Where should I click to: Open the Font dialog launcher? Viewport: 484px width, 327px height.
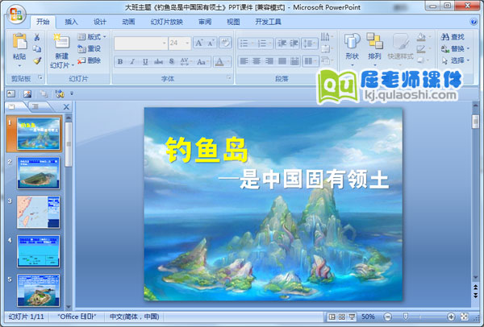coord(229,77)
